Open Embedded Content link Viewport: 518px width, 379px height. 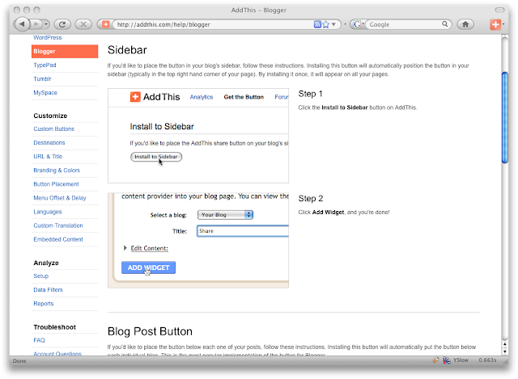(x=58, y=239)
